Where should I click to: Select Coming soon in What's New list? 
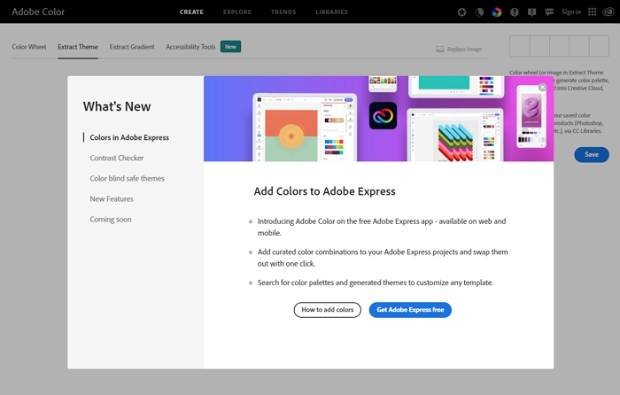click(111, 220)
